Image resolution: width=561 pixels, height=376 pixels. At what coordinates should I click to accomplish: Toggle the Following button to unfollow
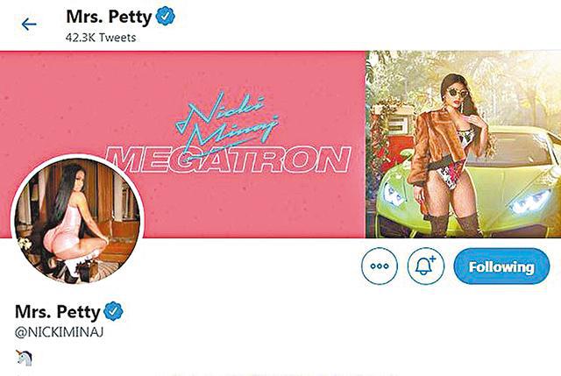[501, 266]
